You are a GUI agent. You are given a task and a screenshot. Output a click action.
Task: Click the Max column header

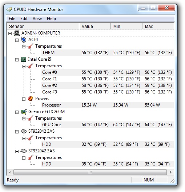158,26
